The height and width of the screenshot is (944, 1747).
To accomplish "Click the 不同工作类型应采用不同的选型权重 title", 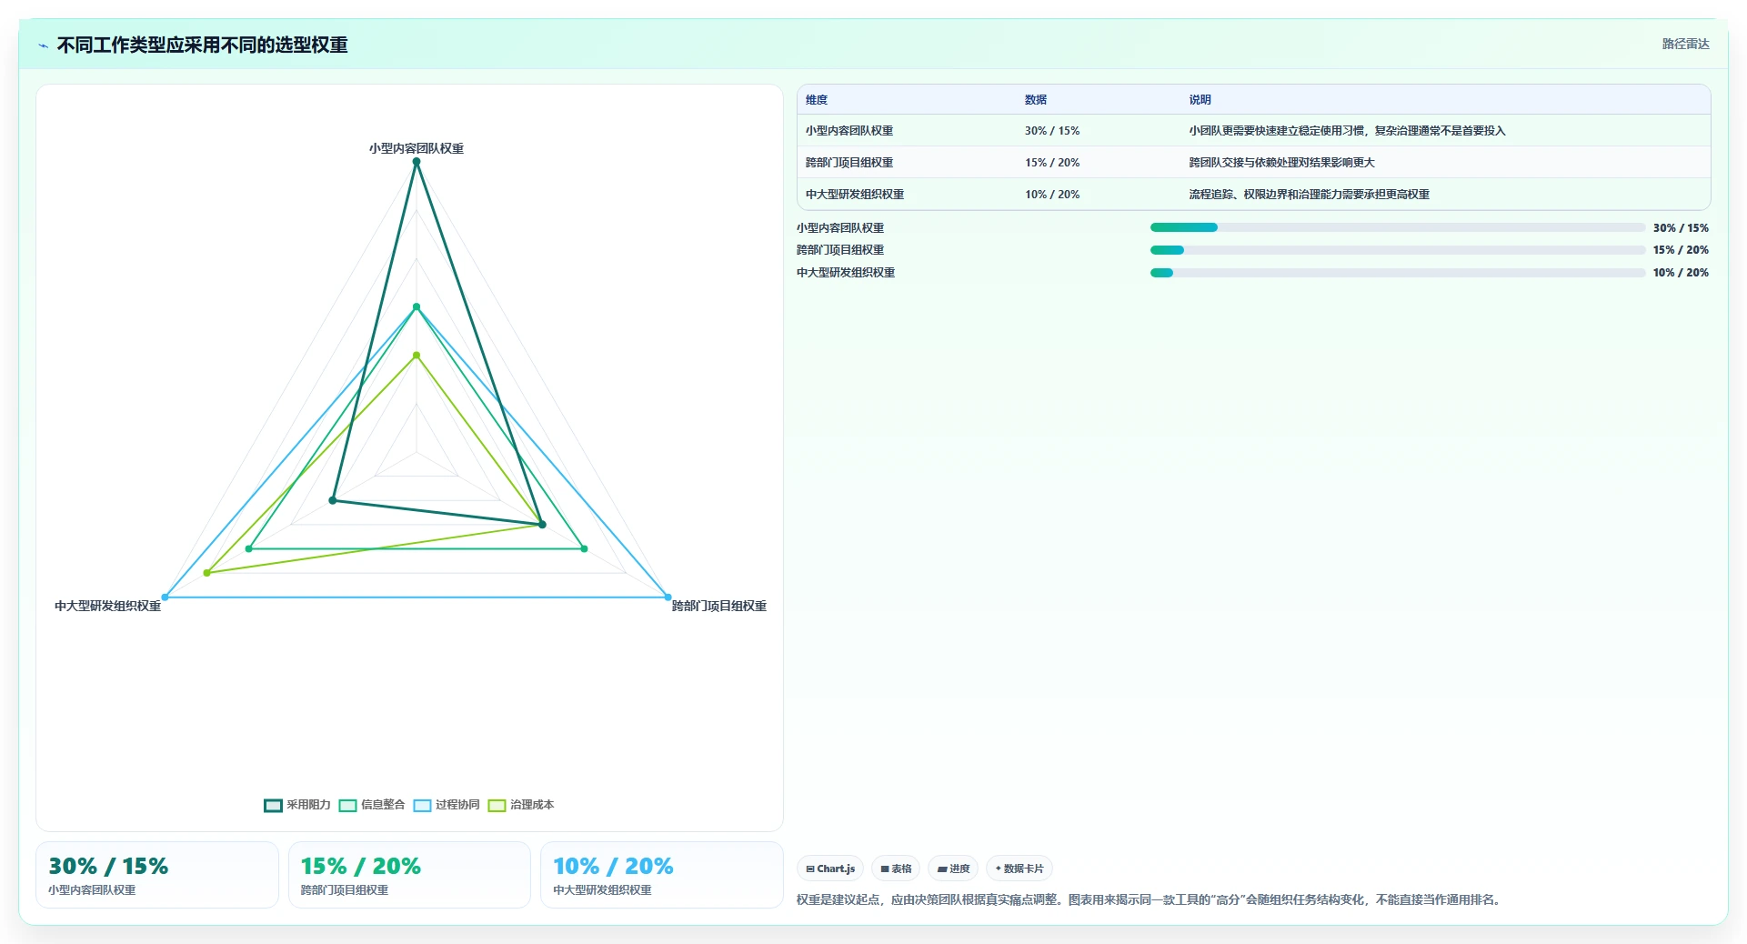I will tap(202, 45).
